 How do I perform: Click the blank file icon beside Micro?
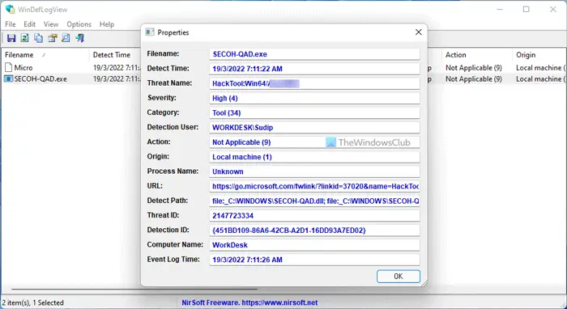[x=8, y=67]
